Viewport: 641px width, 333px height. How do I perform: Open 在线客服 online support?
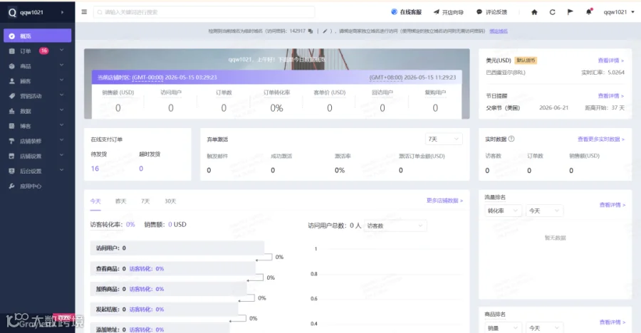[407, 12]
